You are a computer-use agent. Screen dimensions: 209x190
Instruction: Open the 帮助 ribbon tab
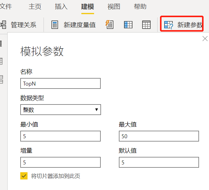140,7
